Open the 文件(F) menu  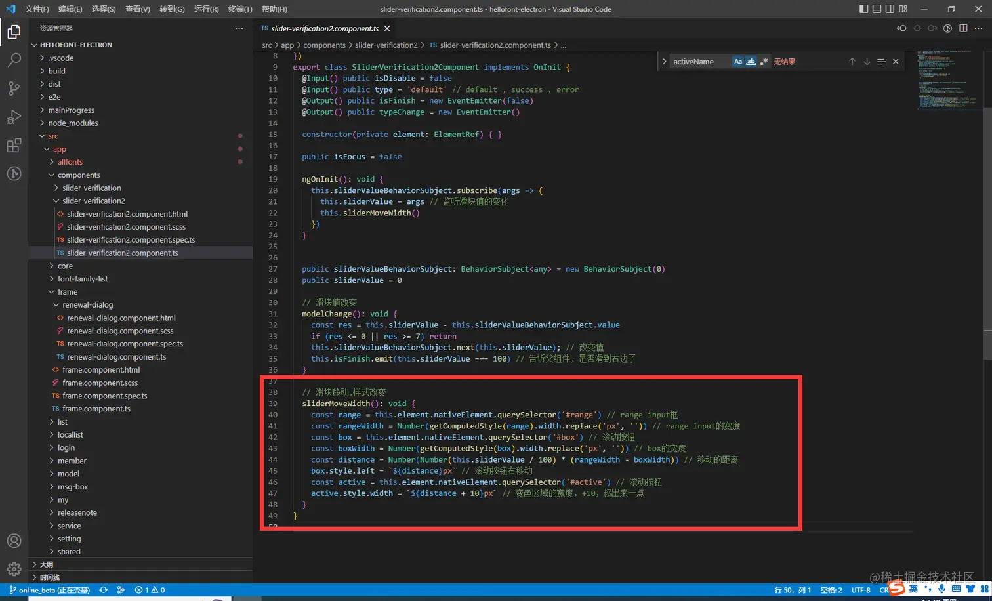point(37,9)
